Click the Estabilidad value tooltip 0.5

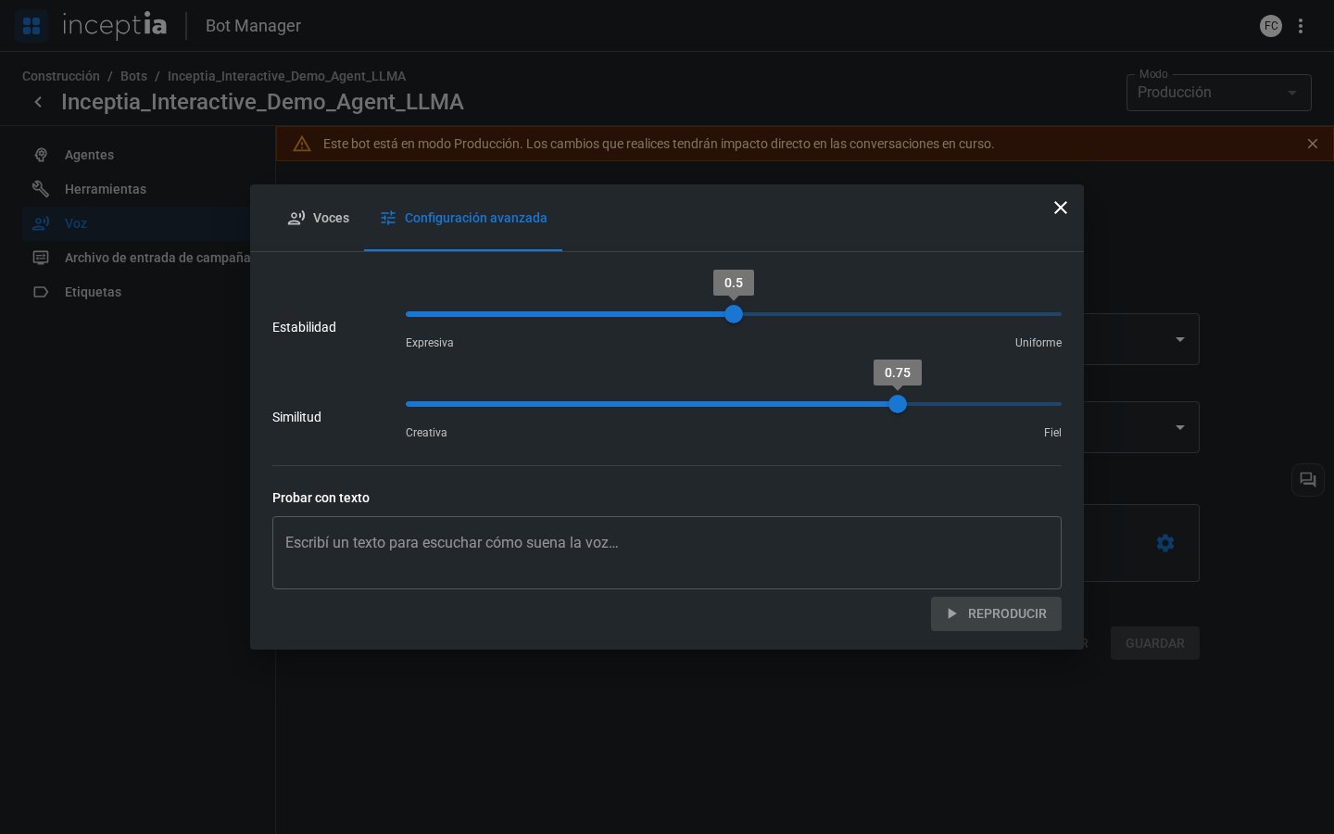tap(734, 283)
